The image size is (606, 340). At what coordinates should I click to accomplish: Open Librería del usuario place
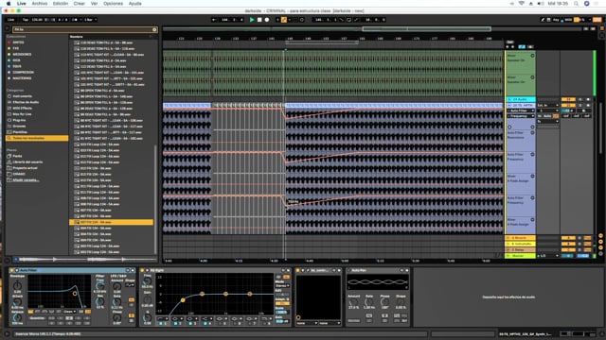(x=27, y=161)
